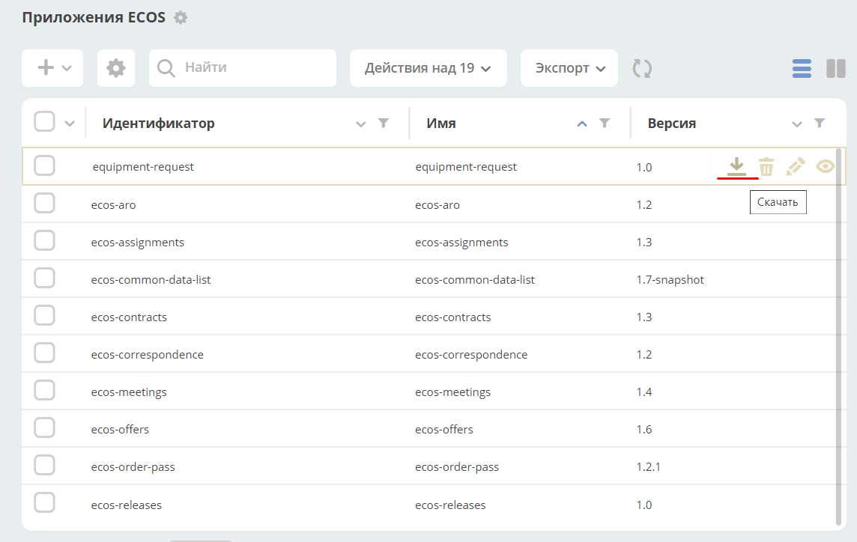
Task: Click the ecos-correspondence identifier cell
Action: [x=147, y=355]
